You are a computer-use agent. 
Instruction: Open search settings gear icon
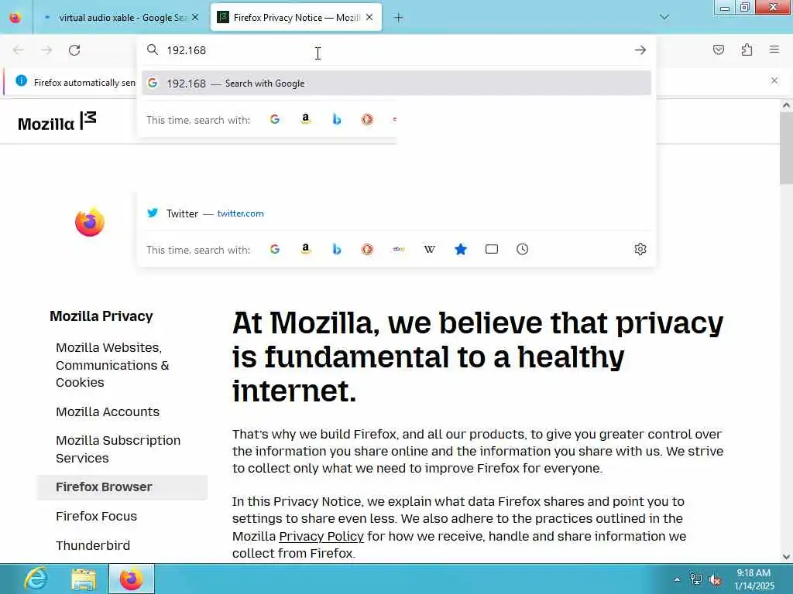[640, 249]
